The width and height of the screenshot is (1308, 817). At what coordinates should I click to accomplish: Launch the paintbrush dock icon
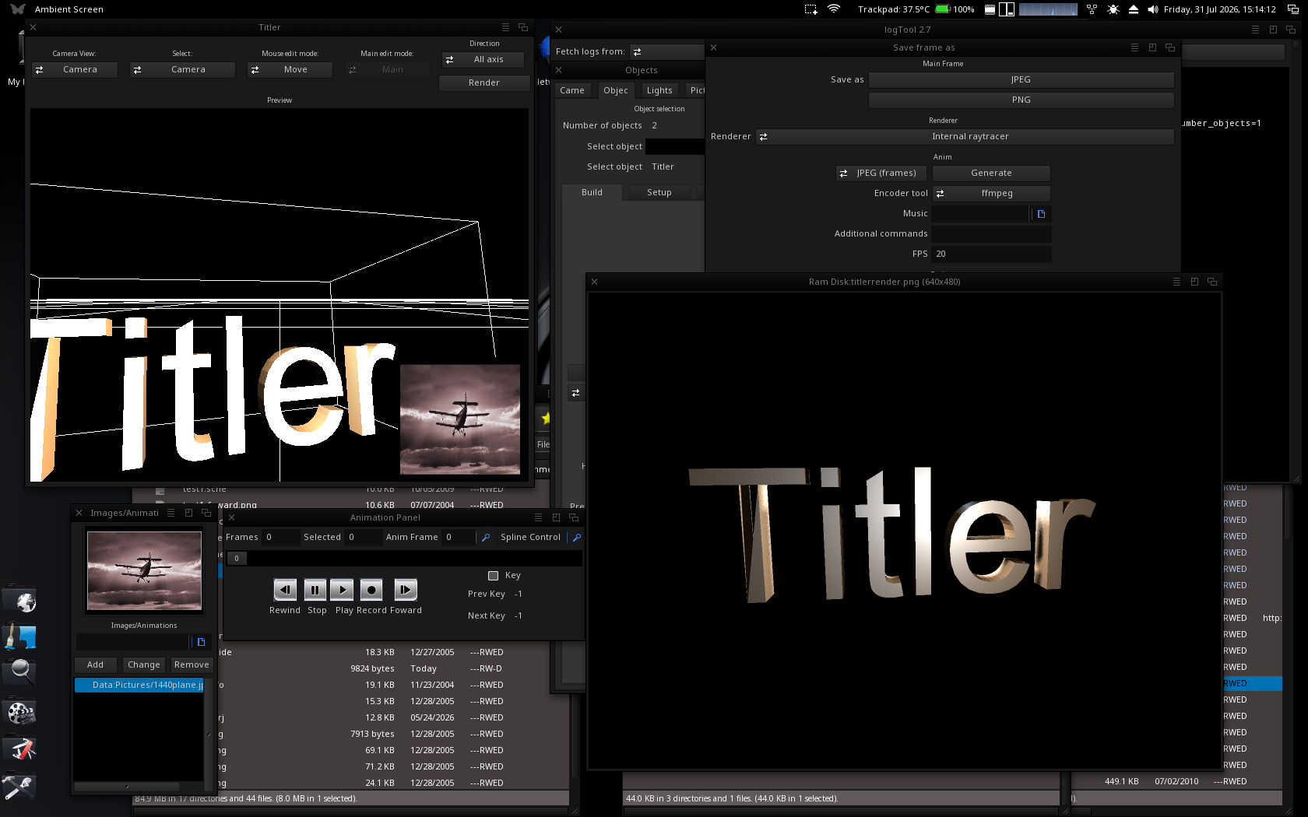19,636
